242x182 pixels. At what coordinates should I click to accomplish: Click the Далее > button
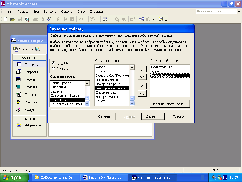coord(152,116)
